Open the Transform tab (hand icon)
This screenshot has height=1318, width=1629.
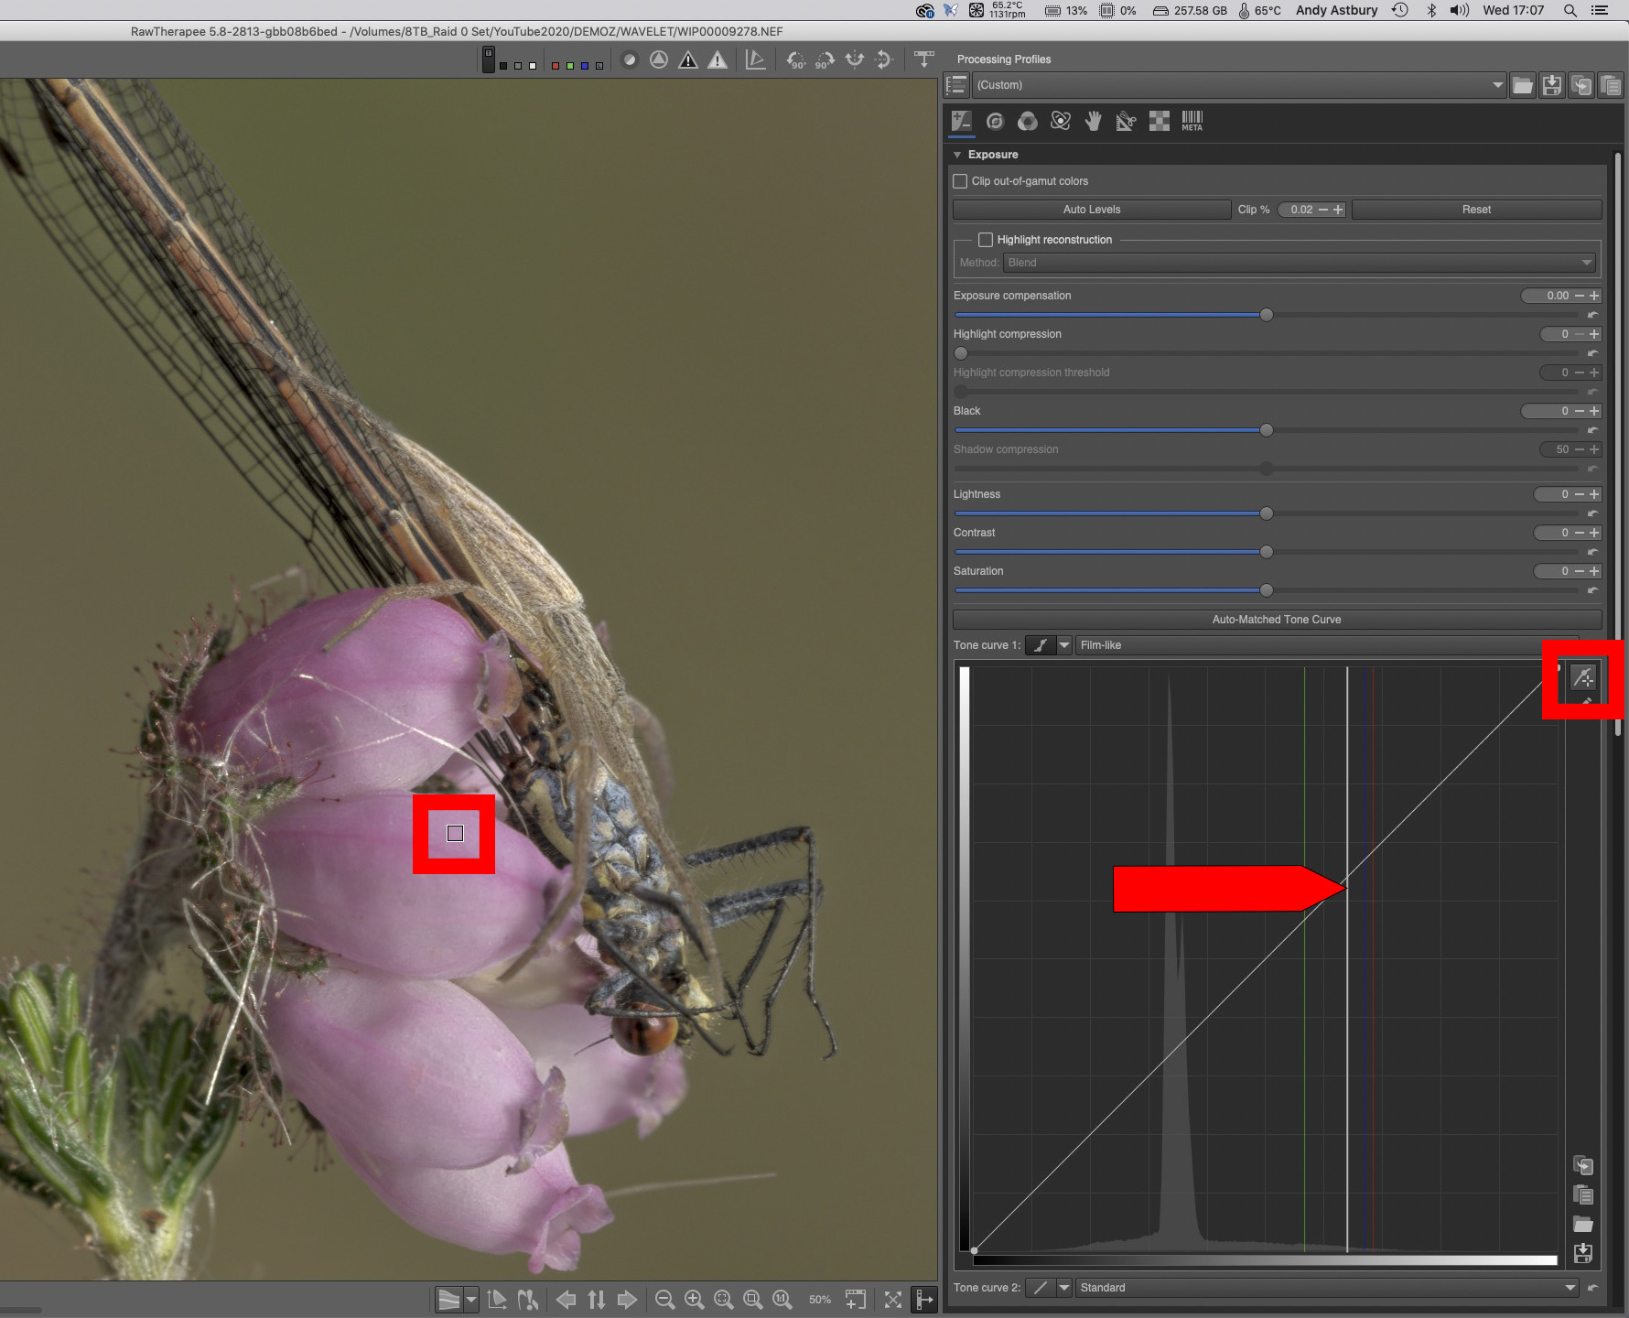tap(1093, 121)
